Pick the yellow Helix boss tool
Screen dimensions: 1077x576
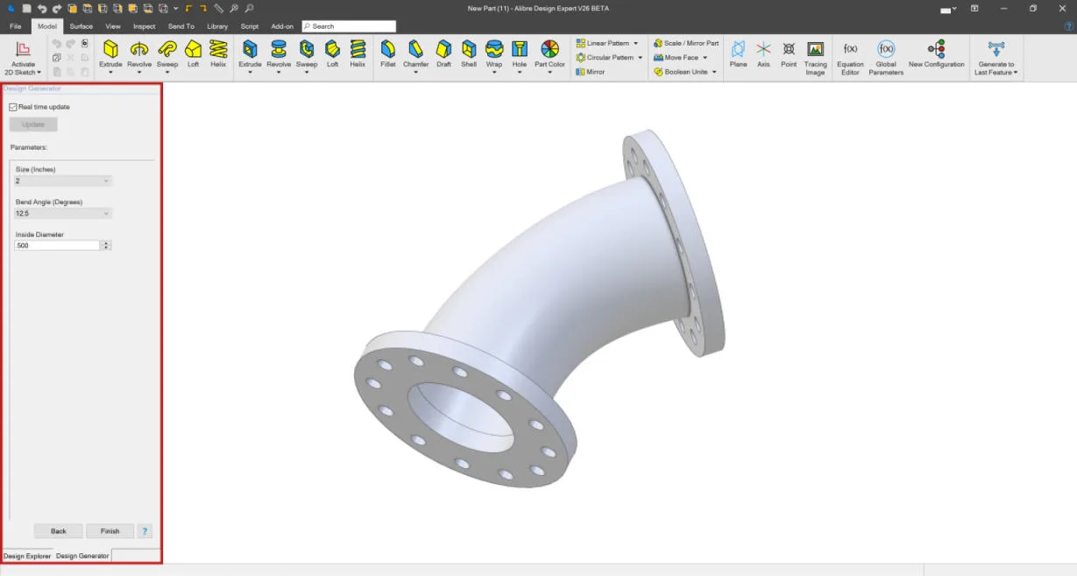coord(218,54)
